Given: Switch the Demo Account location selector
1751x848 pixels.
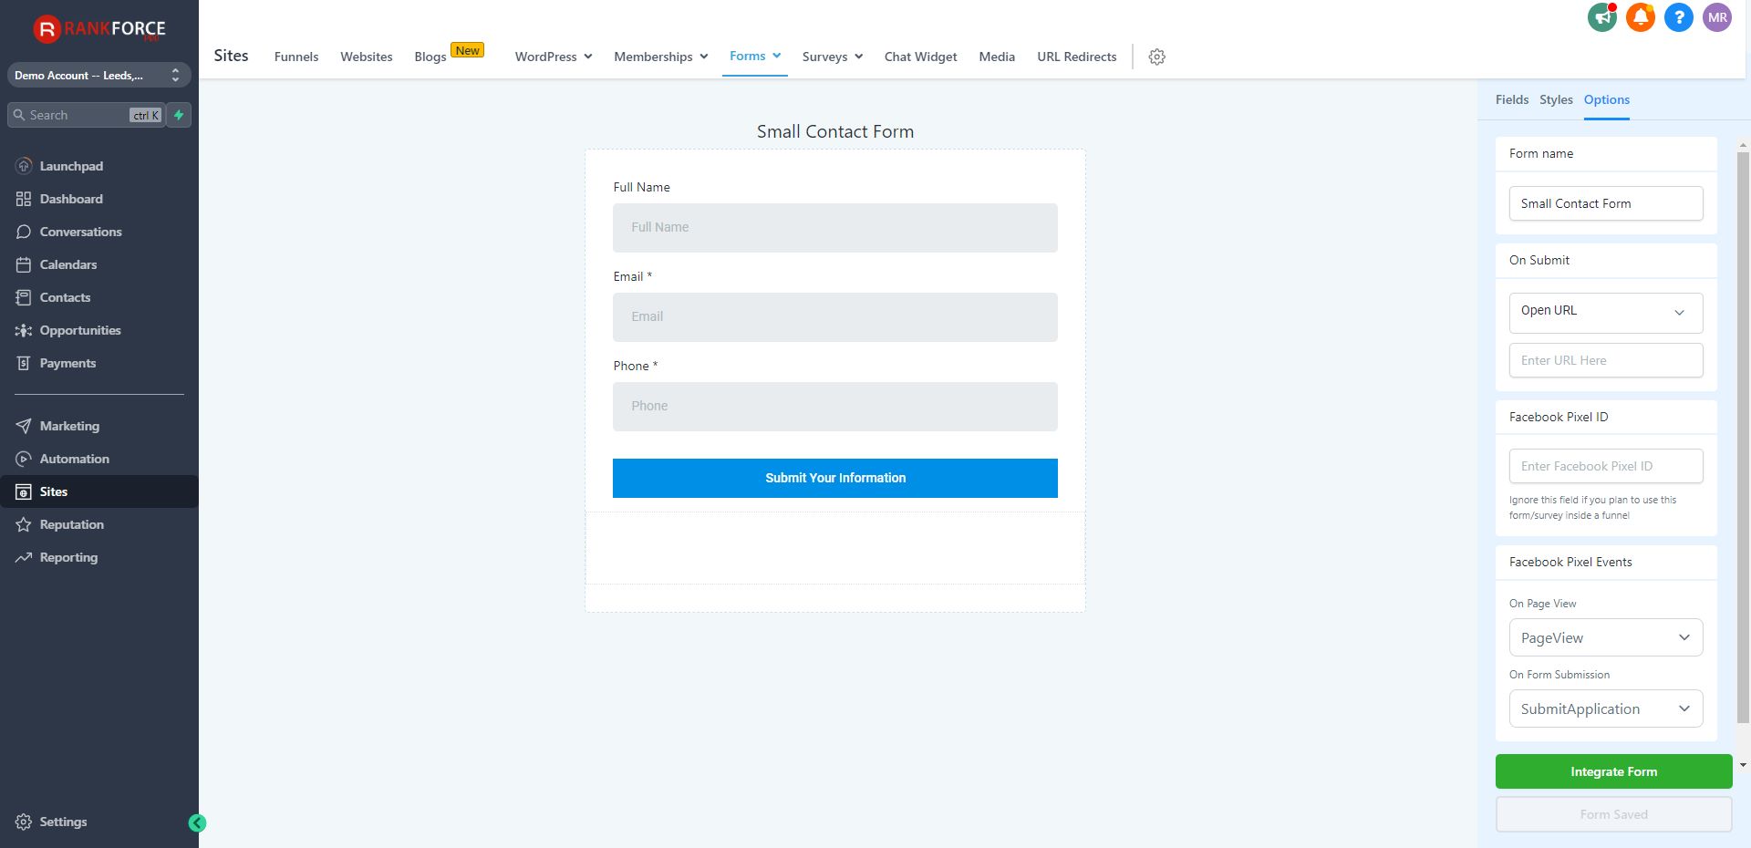Looking at the screenshot, I should click(98, 75).
